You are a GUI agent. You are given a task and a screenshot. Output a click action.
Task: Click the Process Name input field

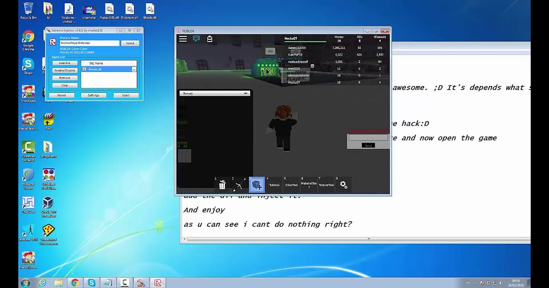pyautogui.click(x=89, y=43)
